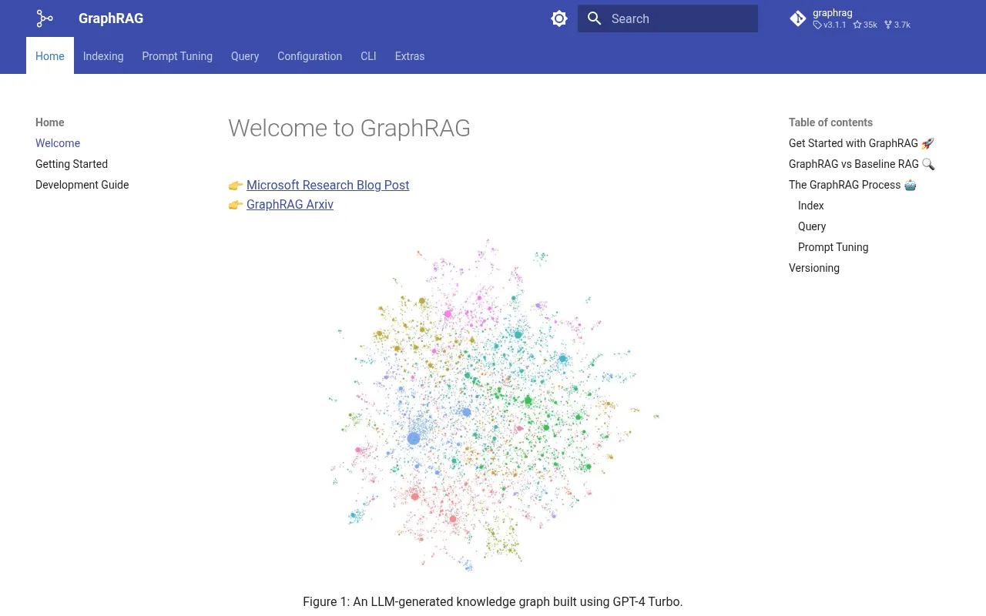This screenshot has height=616, width=986.
Task: Switch to the Prompt Tuning tab
Action: pos(177,56)
